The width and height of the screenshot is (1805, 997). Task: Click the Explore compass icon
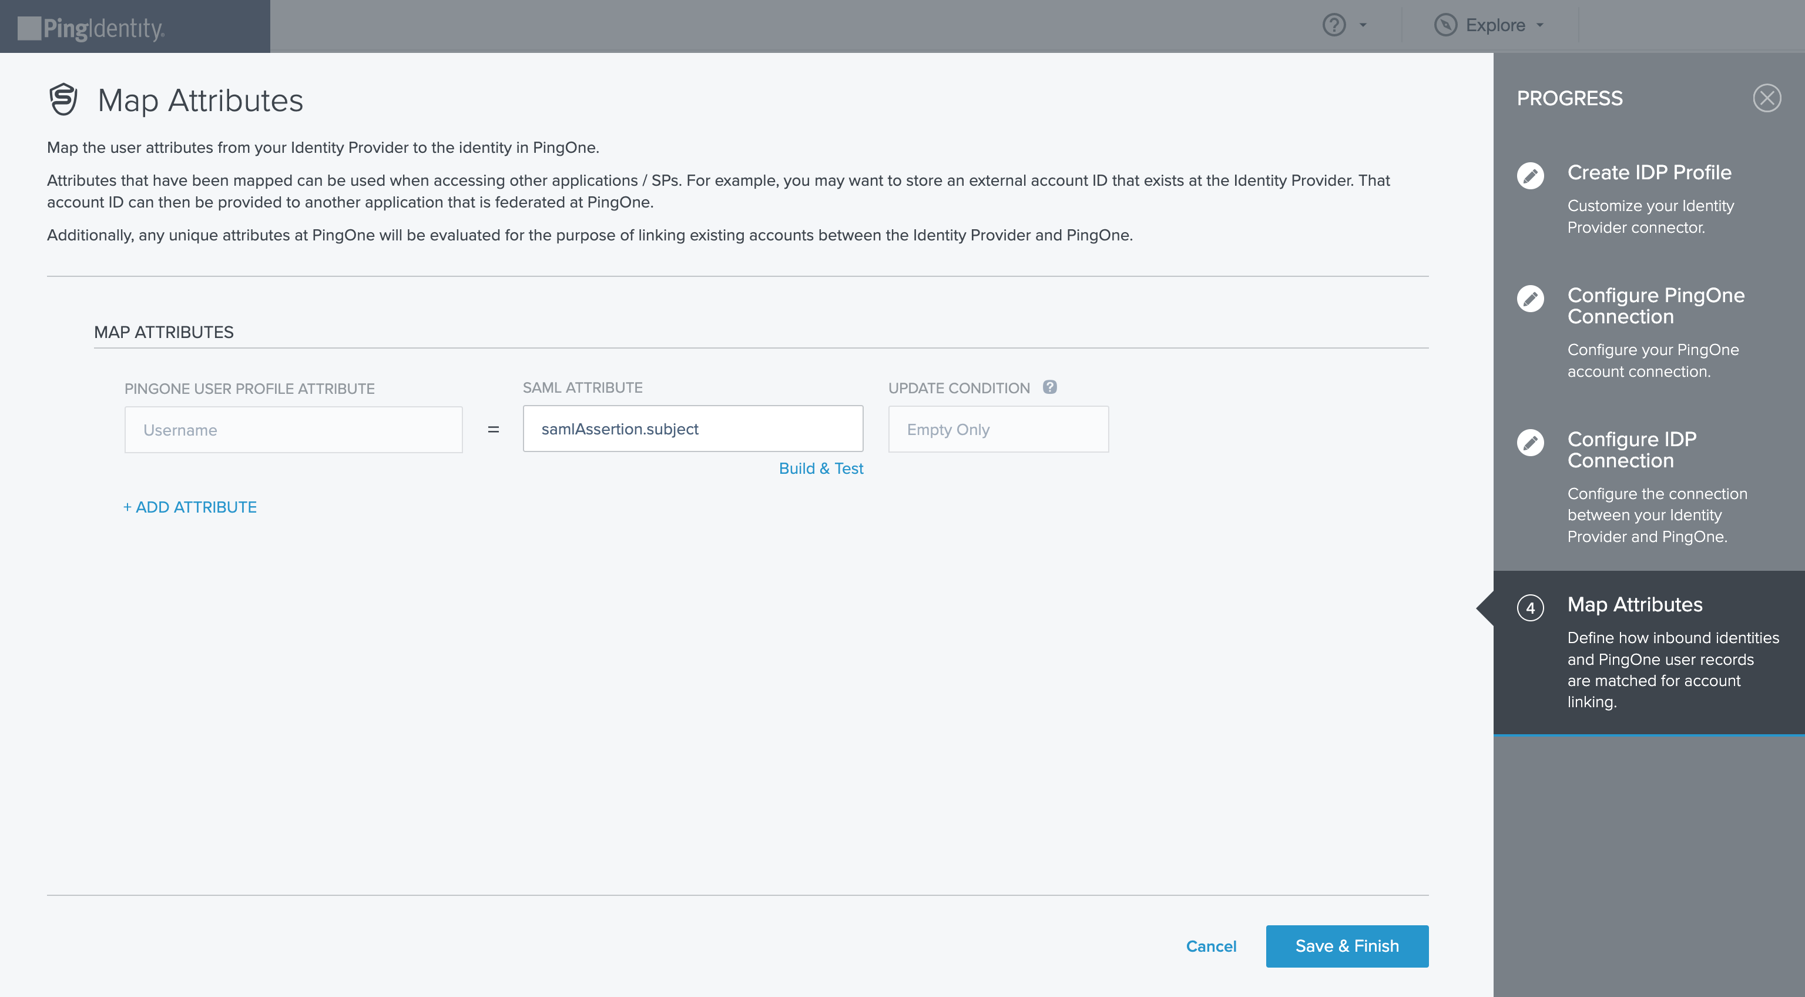coord(1445,25)
